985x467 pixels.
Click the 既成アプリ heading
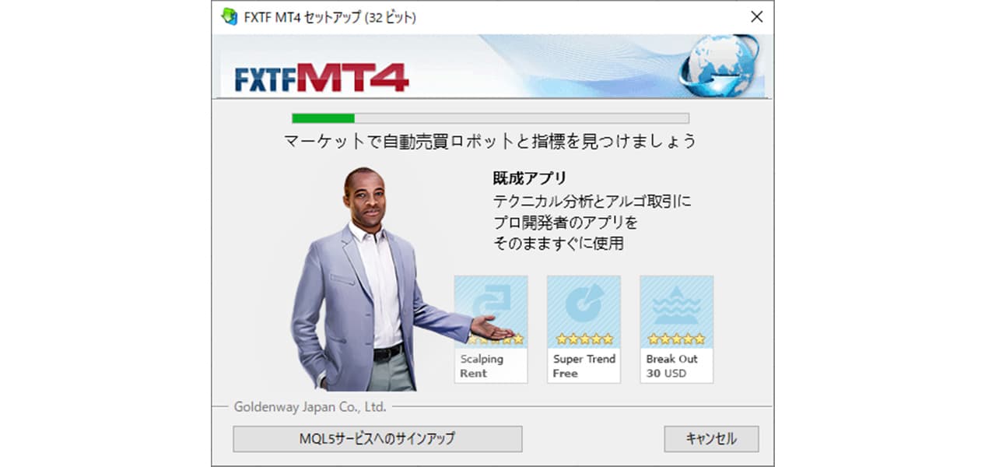click(x=530, y=178)
